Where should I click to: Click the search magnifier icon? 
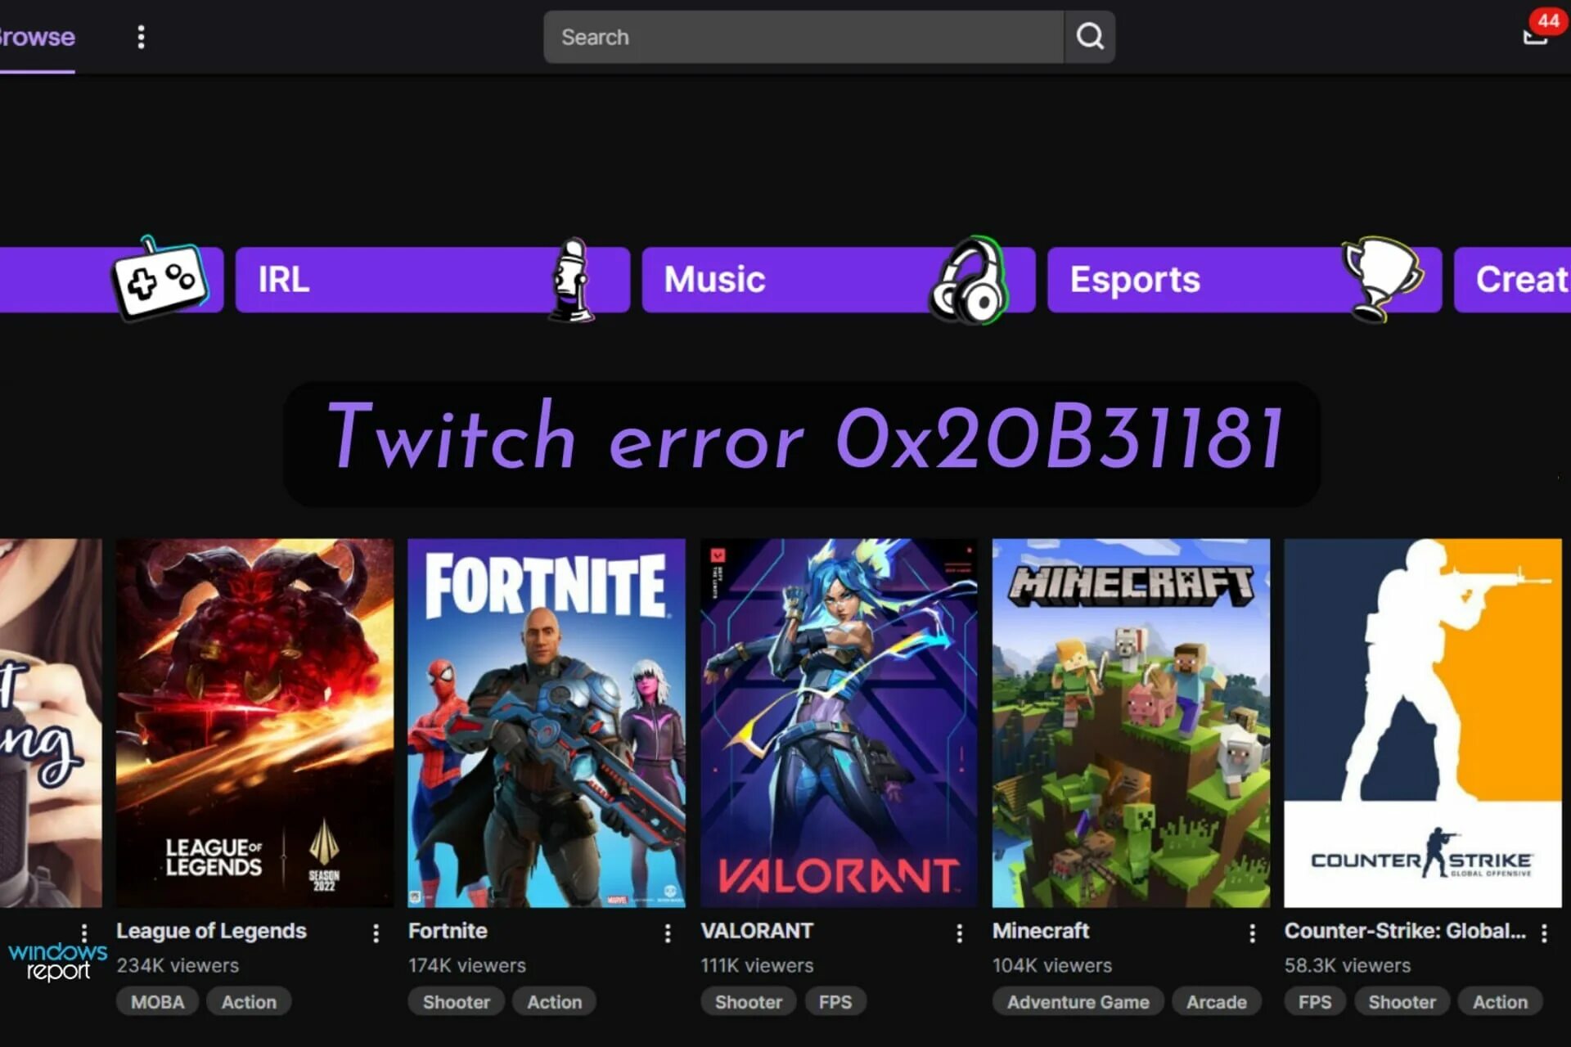(x=1089, y=37)
